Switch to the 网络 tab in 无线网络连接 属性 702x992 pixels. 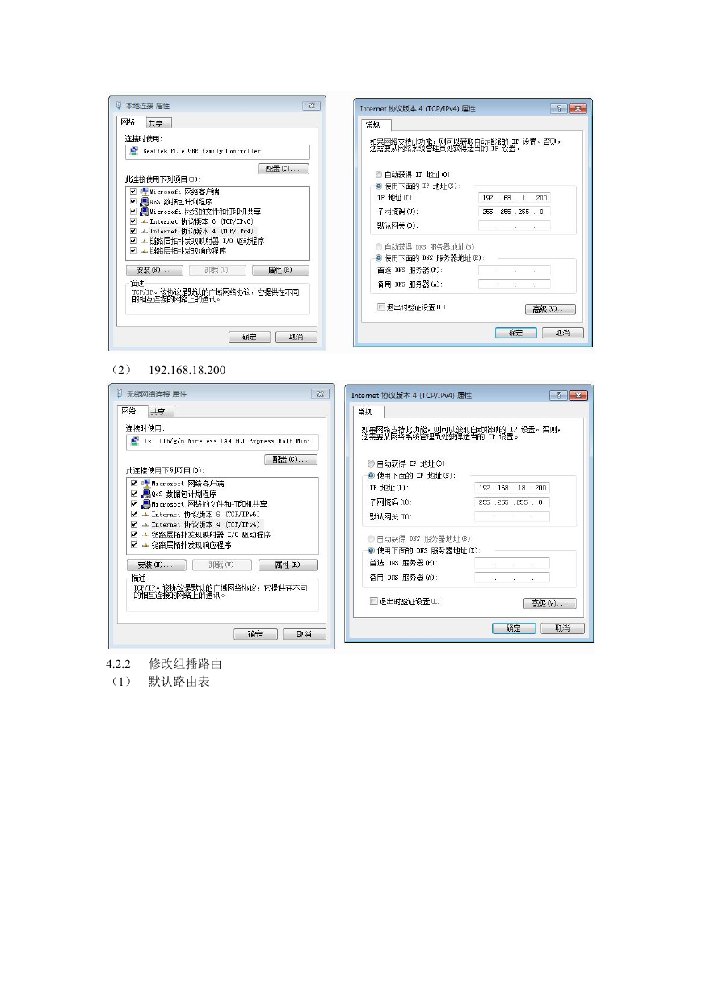(x=131, y=410)
